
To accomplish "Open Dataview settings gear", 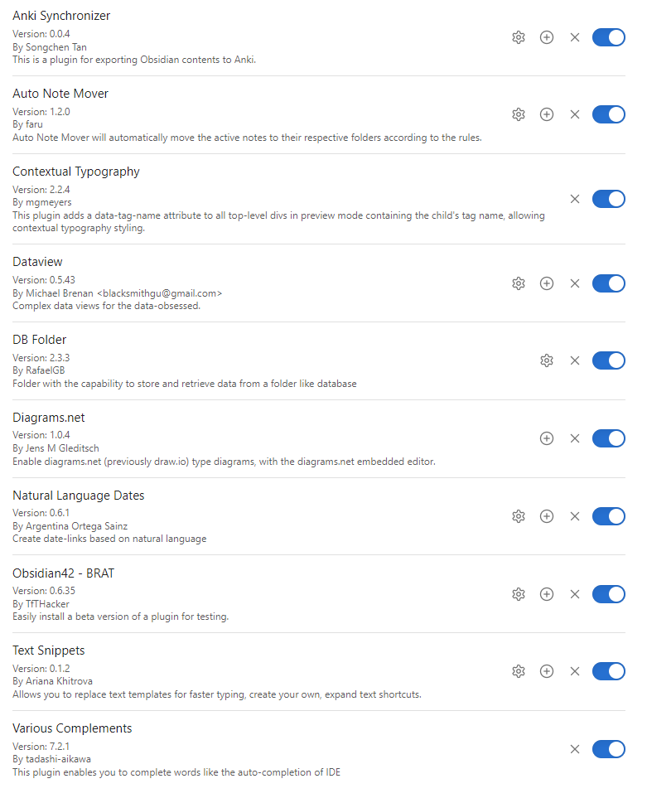I will pyautogui.click(x=519, y=283).
